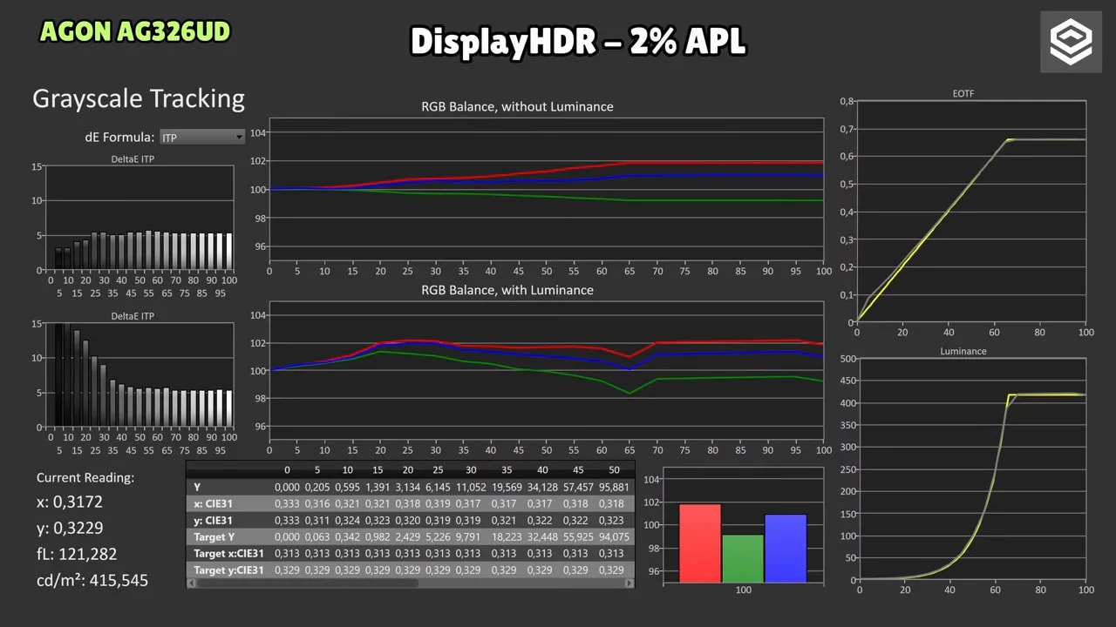Click the 'DisplayHDR – 2% APL' title
Image resolution: width=1116 pixels, height=627 pixels.
click(x=578, y=42)
